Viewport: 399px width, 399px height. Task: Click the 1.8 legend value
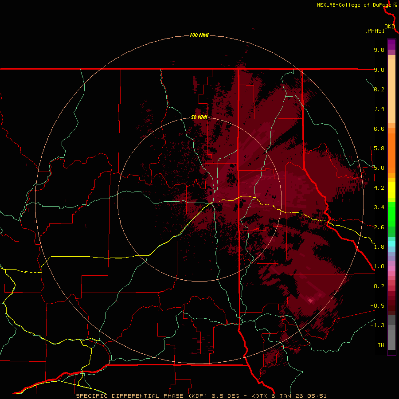click(379, 247)
